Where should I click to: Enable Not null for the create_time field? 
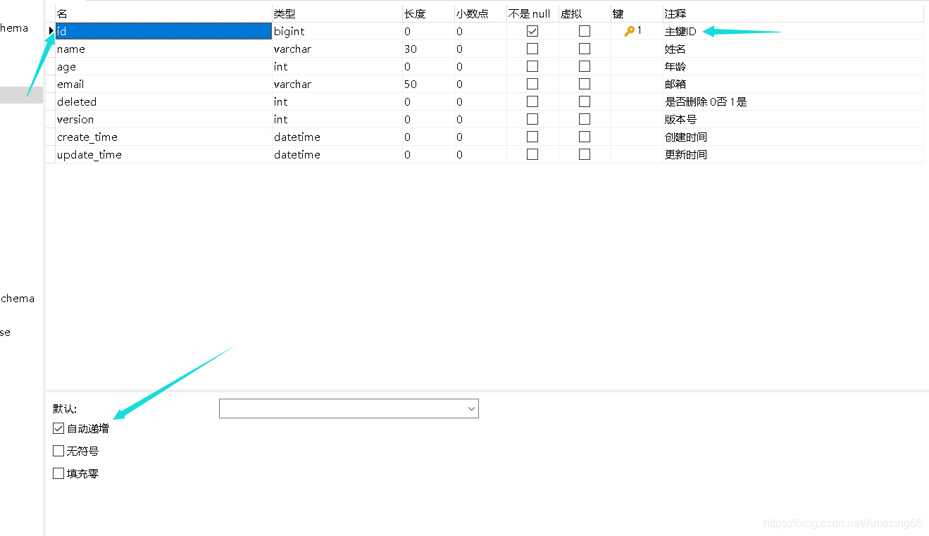[532, 137]
